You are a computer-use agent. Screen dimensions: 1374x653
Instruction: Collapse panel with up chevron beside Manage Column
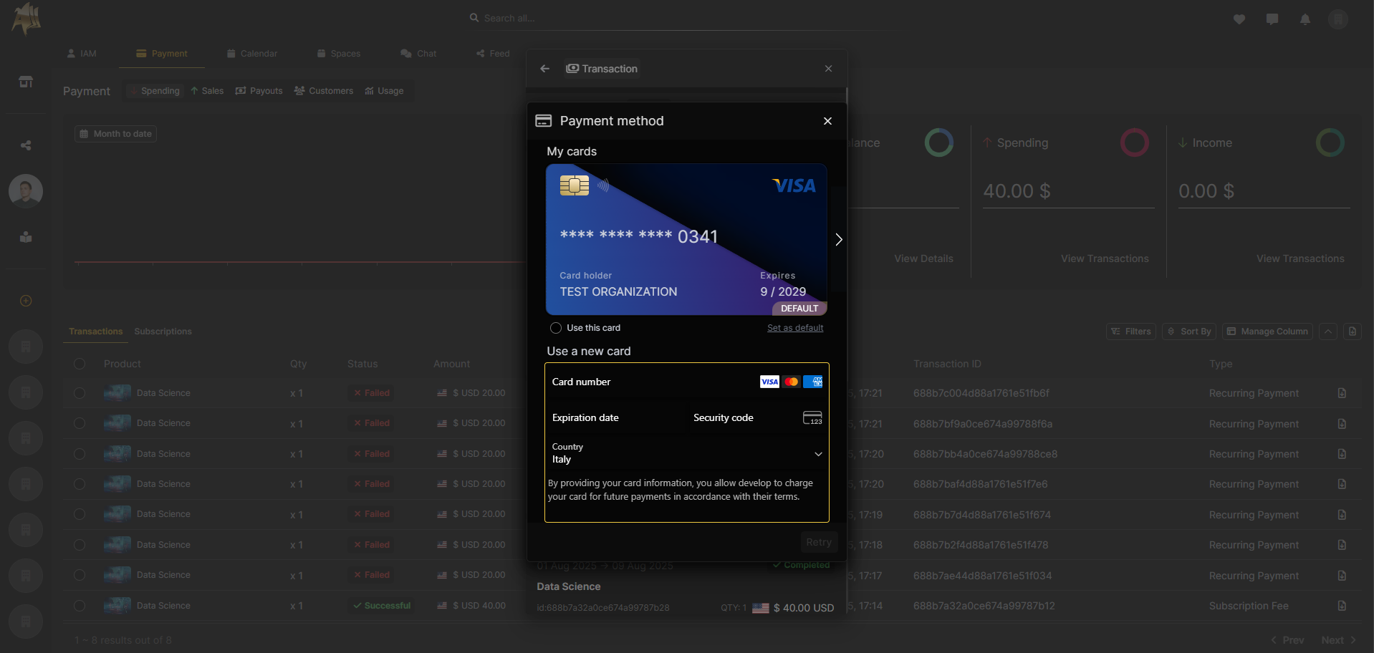click(1328, 332)
